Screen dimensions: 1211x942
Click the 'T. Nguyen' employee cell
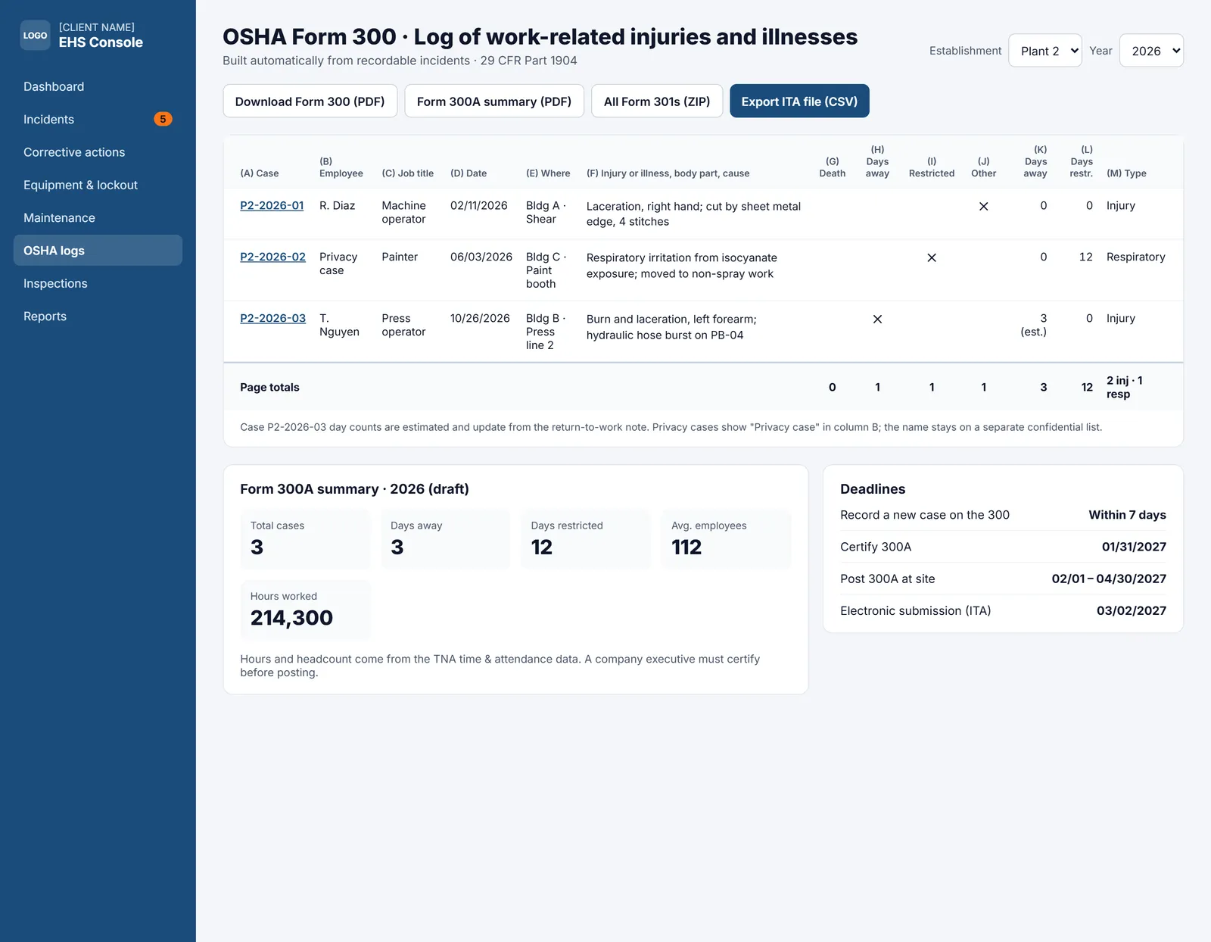pyautogui.click(x=339, y=326)
